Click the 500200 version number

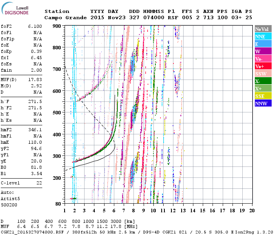pos(9,205)
